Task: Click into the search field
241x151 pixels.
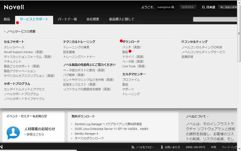Action: [x=215, y=19]
